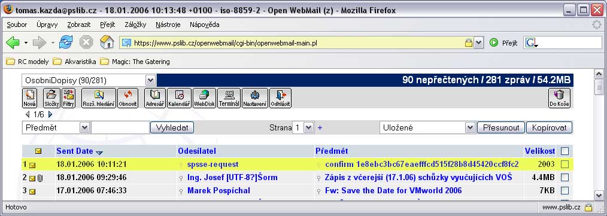This screenshot has height=216, width=607.
Task: Open the Přejít menu
Action: (107, 25)
